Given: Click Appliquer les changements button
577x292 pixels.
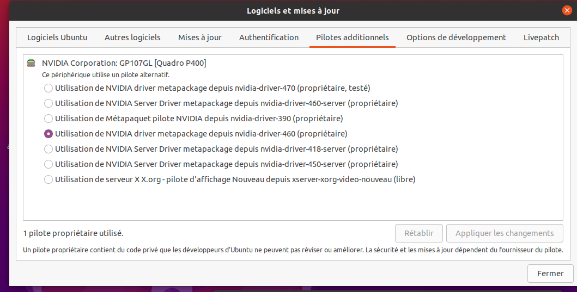Looking at the screenshot, I should click(x=505, y=233).
